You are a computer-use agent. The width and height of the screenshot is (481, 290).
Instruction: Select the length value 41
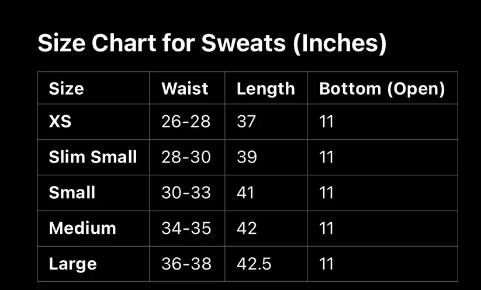245,192
